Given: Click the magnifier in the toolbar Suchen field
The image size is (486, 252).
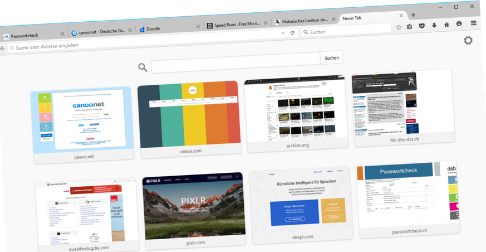Looking at the screenshot, I should [306, 32].
